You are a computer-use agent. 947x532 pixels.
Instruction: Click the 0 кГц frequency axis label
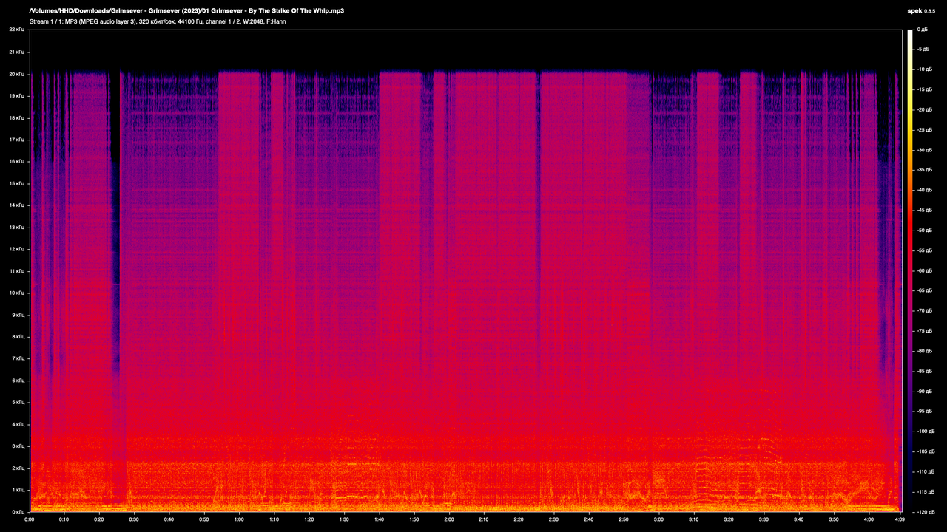[x=18, y=511]
